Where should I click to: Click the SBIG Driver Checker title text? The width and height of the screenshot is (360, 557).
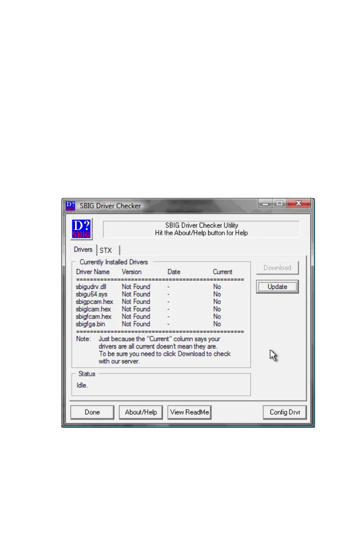[x=110, y=206]
